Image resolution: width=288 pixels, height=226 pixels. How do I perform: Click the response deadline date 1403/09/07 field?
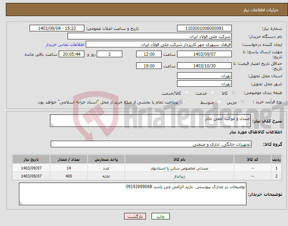click(x=204, y=54)
